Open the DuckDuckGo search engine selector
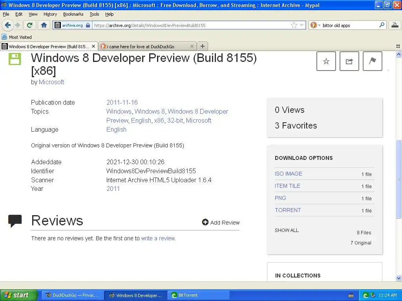Viewport: 402px width, 301px height. click(x=315, y=25)
